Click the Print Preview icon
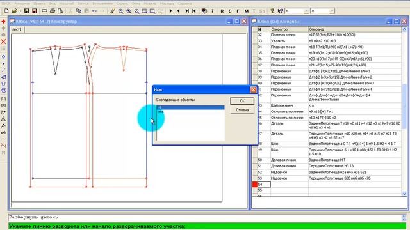The width and height of the screenshot is (410, 230). tap(60, 11)
